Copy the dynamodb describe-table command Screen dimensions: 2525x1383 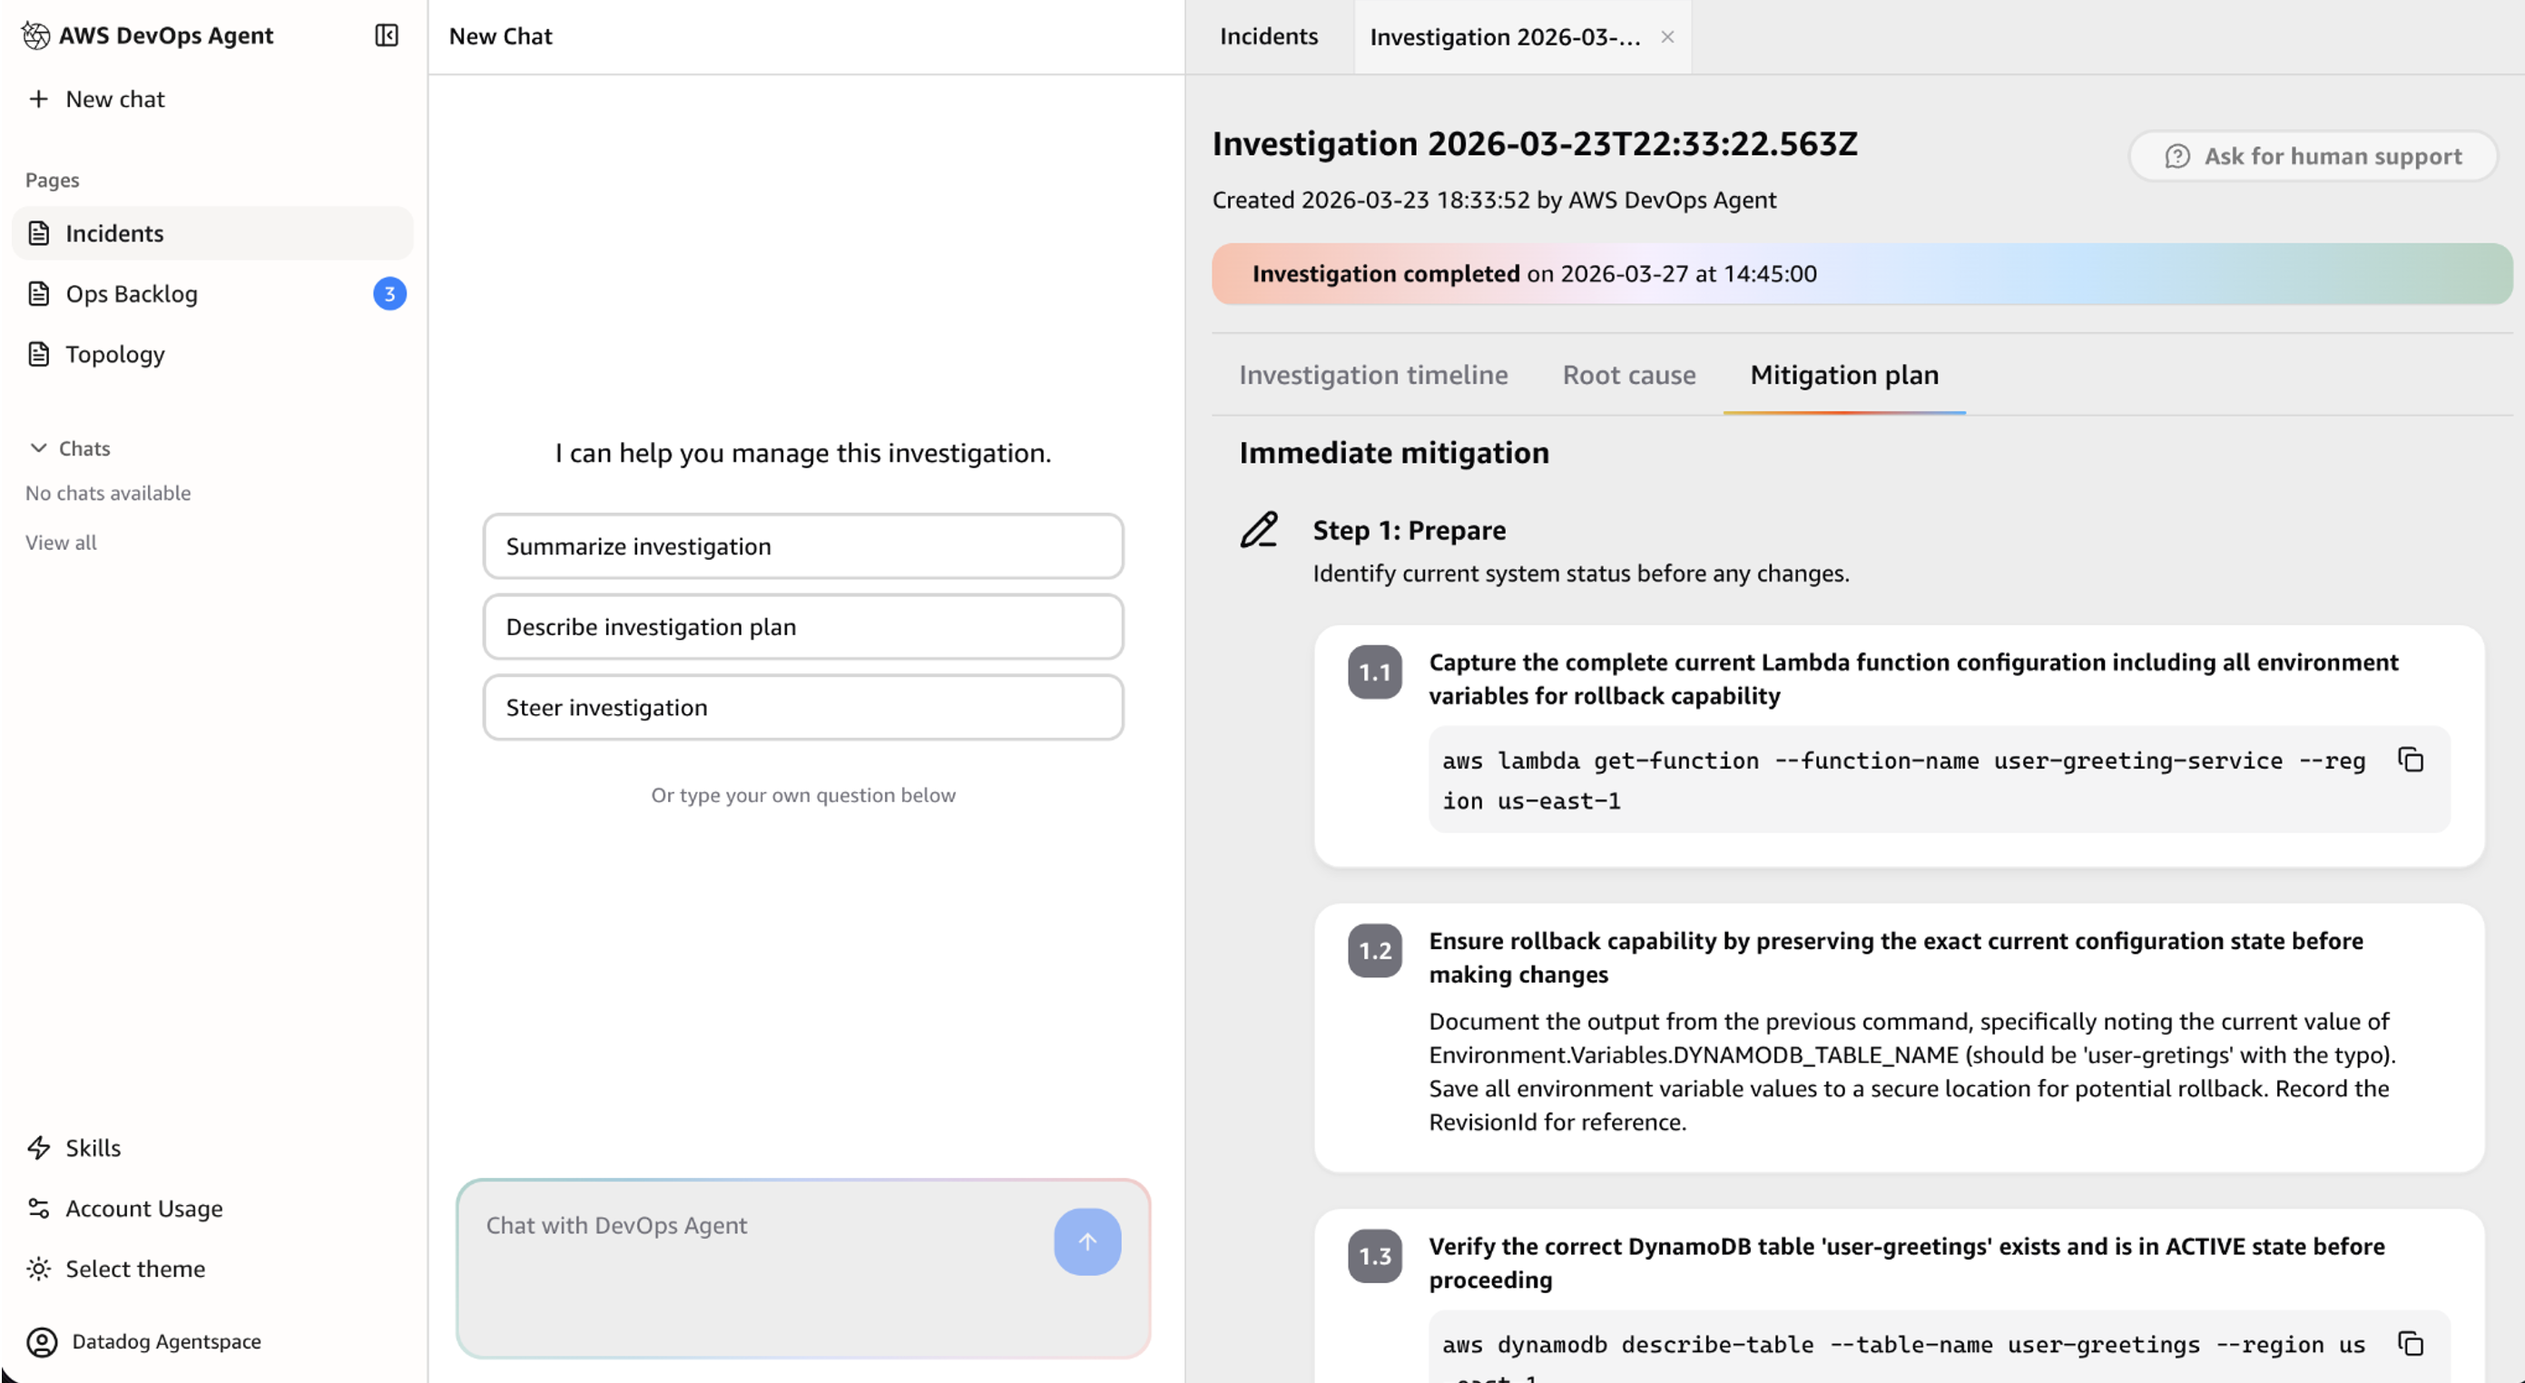2411,1343
